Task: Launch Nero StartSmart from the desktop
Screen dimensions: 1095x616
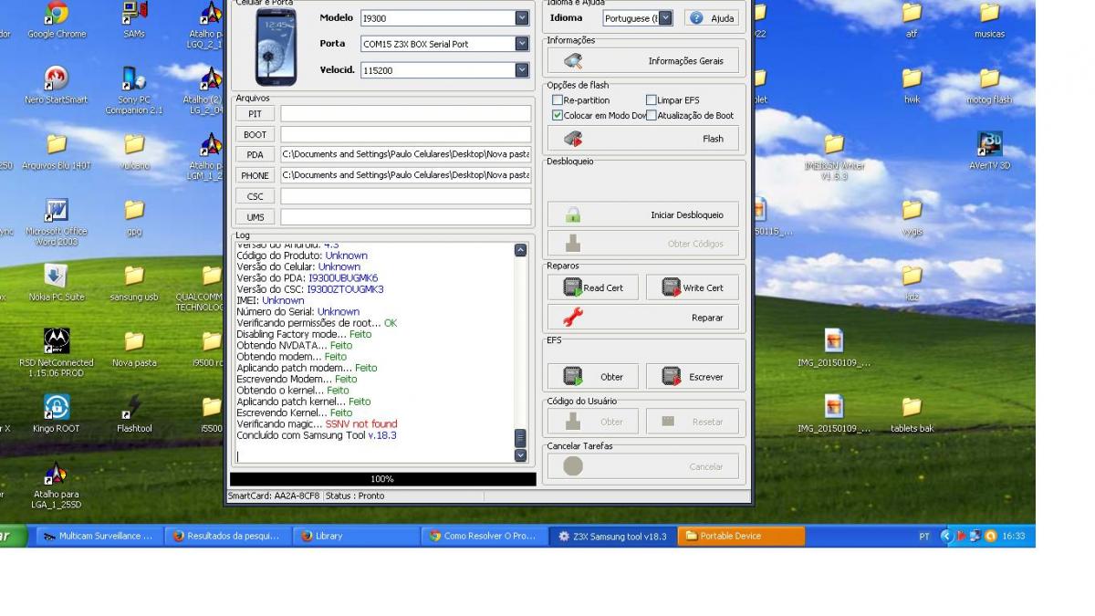Action: click(57, 85)
